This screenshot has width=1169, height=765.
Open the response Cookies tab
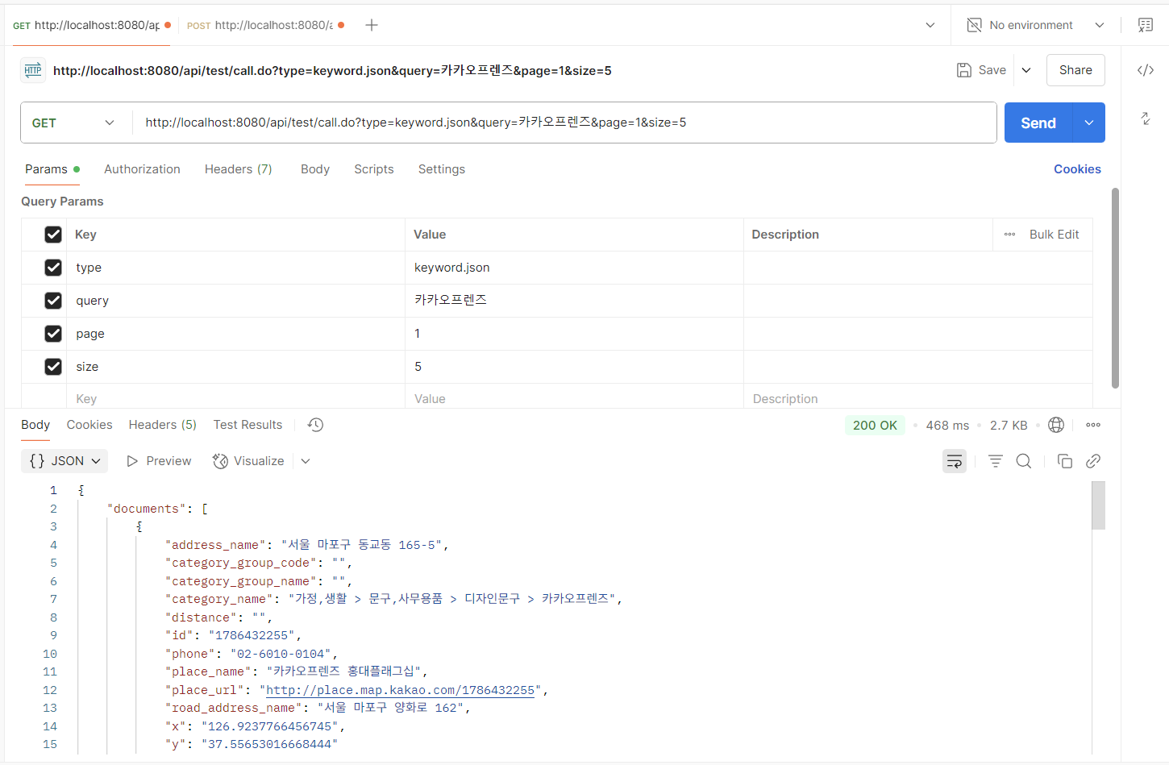pos(89,425)
